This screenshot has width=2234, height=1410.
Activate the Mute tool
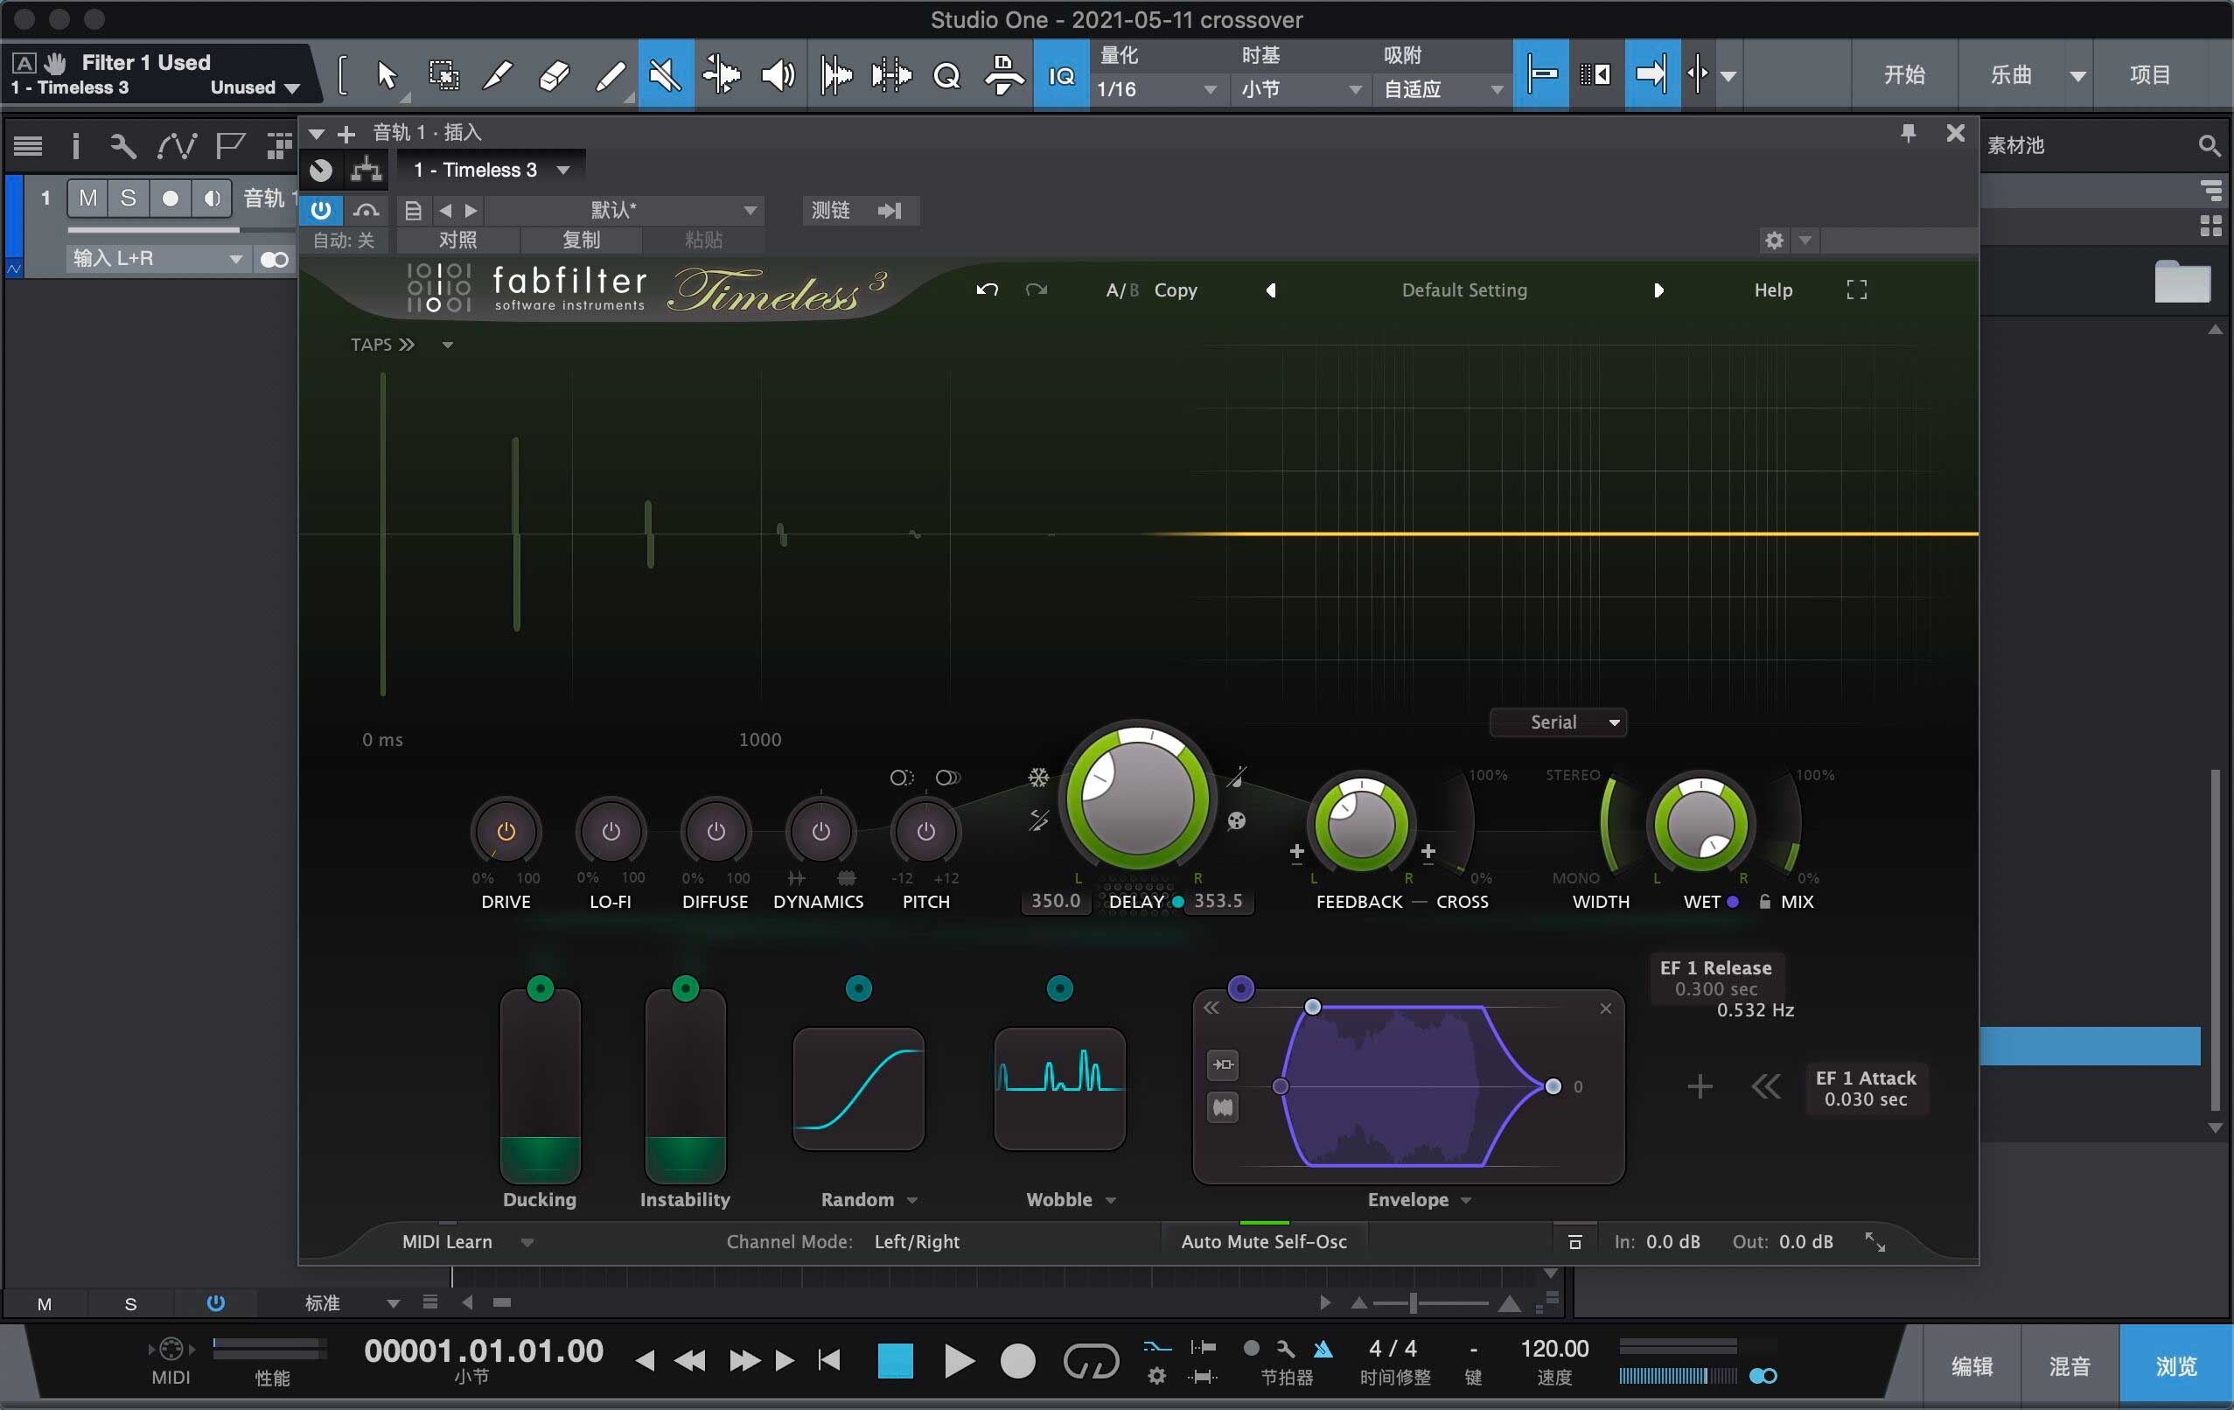point(665,75)
